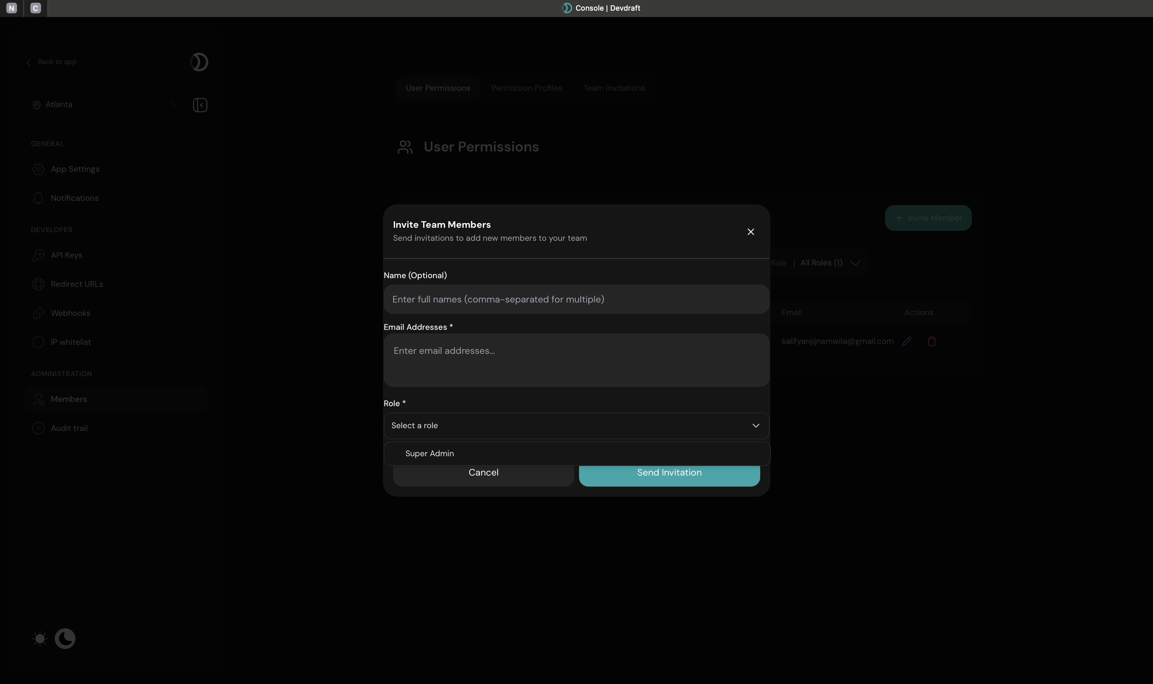Open Redirect URLs settings
Viewport: 1153px width, 684px height.
[76, 284]
